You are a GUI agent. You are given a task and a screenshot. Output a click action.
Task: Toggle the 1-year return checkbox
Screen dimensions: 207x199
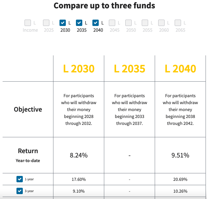(20, 179)
